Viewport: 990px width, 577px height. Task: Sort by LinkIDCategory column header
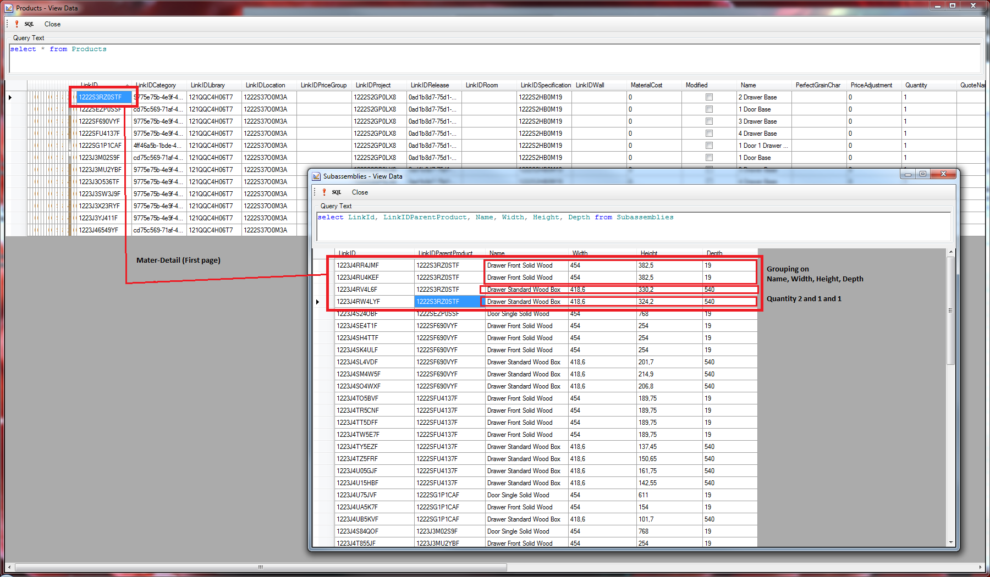159,85
